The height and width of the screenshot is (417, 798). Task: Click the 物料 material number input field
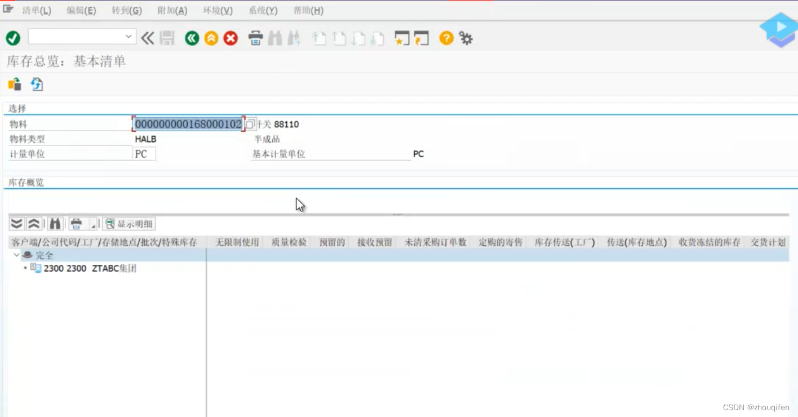[188, 124]
